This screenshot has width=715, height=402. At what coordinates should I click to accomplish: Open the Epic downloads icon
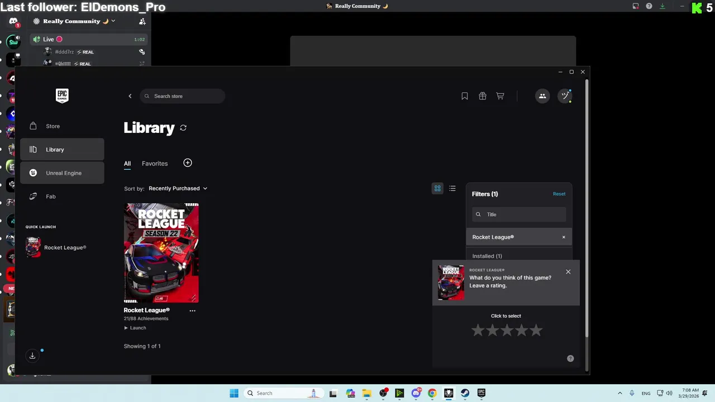click(32, 356)
